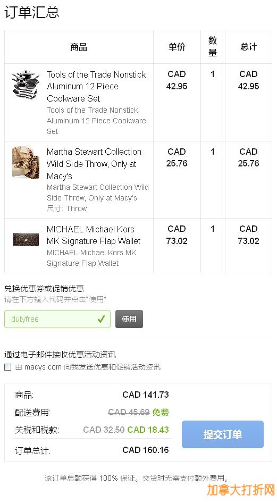Click the 总计 column header

(x=248, y=47)
